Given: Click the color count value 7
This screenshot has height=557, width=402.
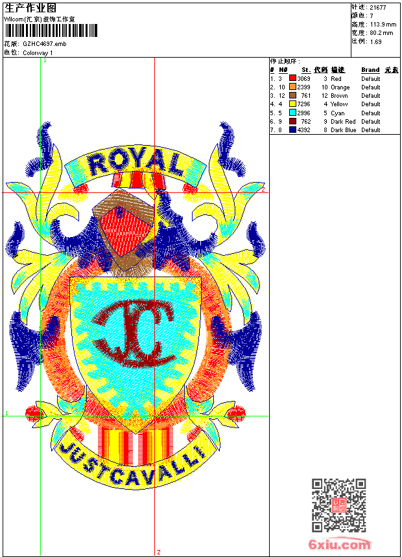Looking at the screenshot, I should [372, 16].
